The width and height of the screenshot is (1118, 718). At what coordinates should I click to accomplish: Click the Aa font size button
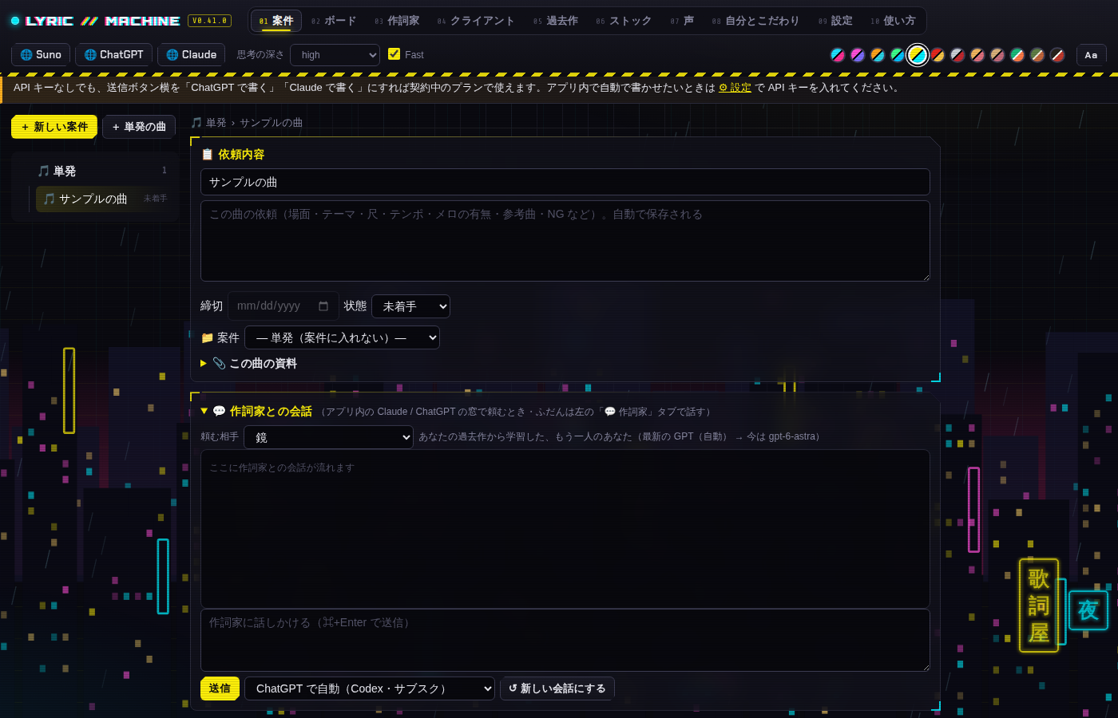(x=1091, y=55)
